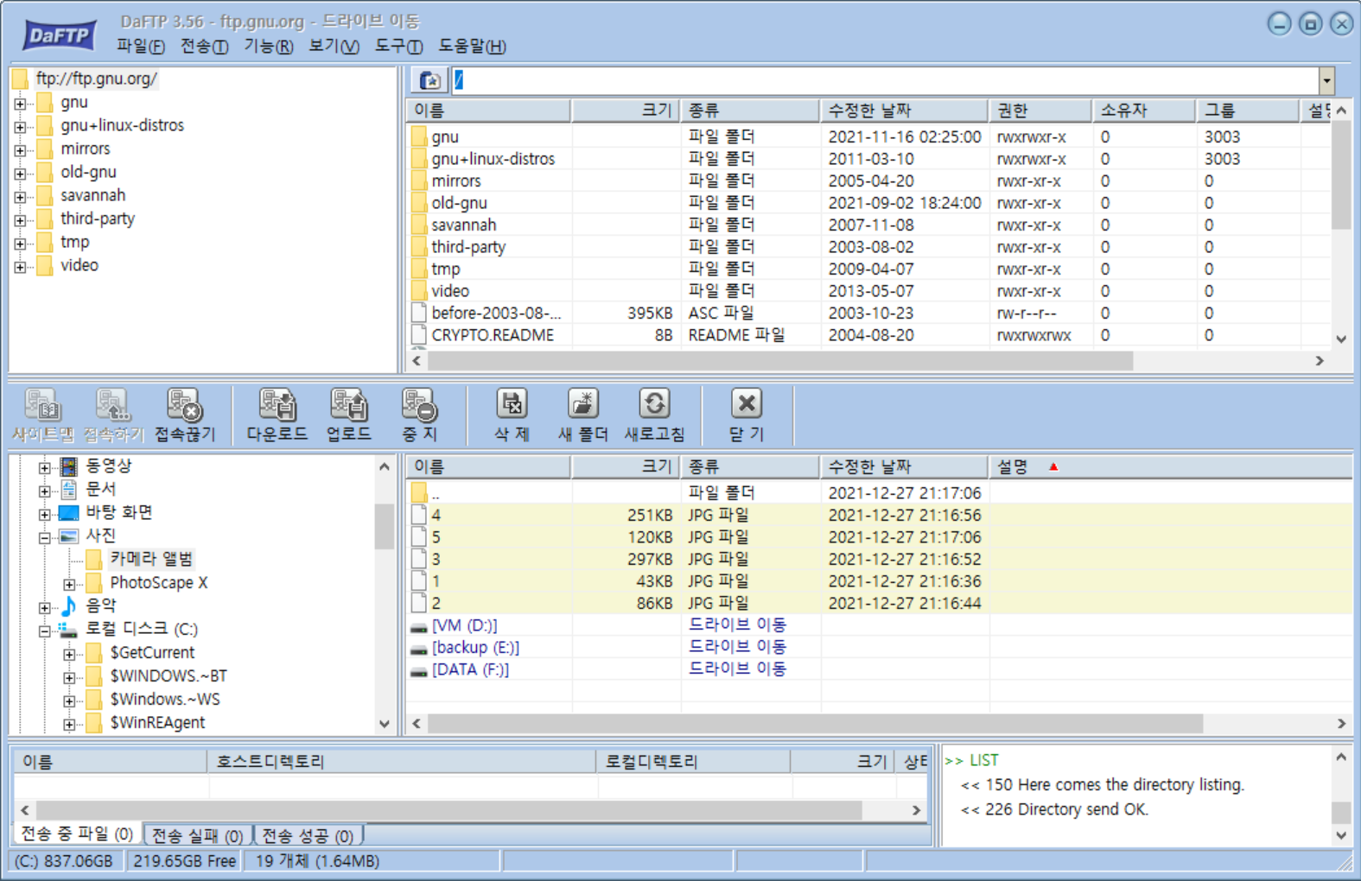Open the 전송(T) menu
This screenshot has height=881, width=1361.
pos(204,46)
